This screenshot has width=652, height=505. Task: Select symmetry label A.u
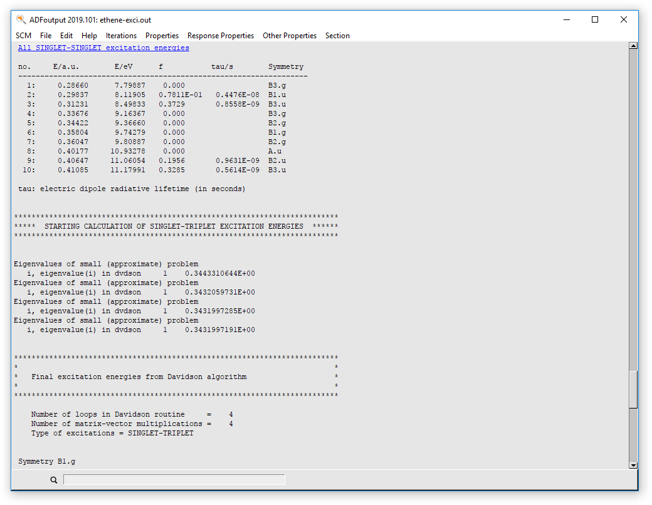(275, 151)
